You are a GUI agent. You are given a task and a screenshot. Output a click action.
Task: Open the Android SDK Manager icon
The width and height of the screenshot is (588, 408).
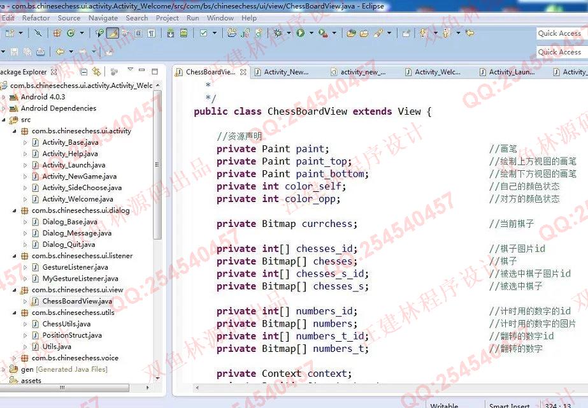coord(170,33)
